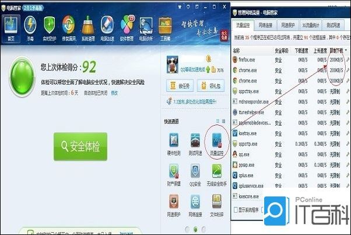The image size is (351, 235).
Task: Select the firefox.exe row
Action: (x=291, y=60)
